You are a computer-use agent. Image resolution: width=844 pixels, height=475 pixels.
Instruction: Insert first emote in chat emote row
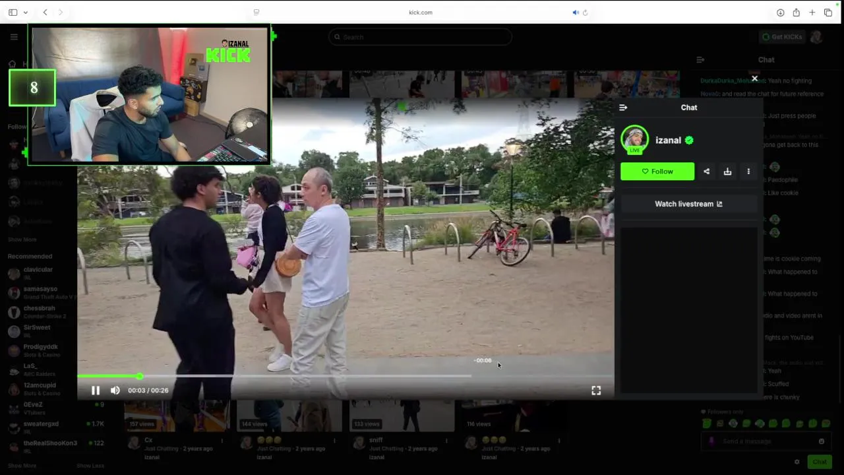pyautogui.click(x=707, y=424)
